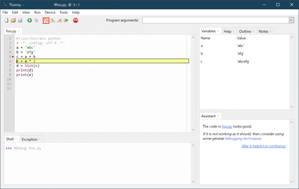Switch to the Outline tab

[x=245, y=31]
